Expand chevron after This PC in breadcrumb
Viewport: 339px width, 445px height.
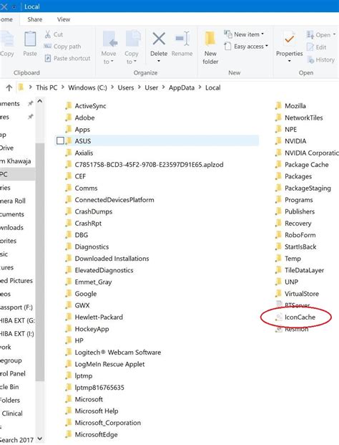[x=63, y=87]
